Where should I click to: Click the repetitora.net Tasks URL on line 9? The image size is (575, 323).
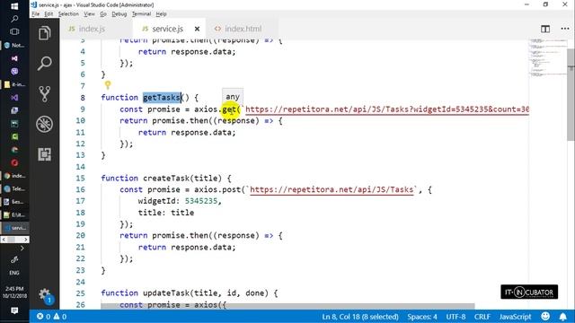point(387,109)
